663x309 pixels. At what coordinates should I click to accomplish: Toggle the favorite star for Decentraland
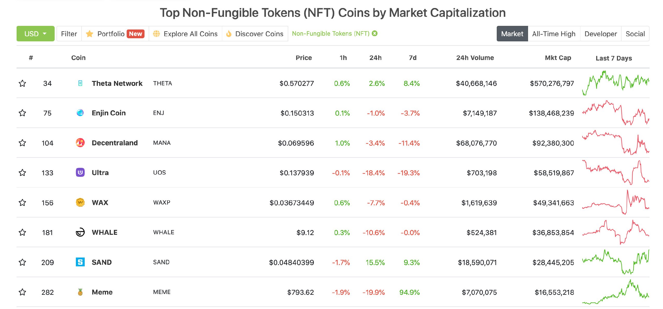(23, 143)
